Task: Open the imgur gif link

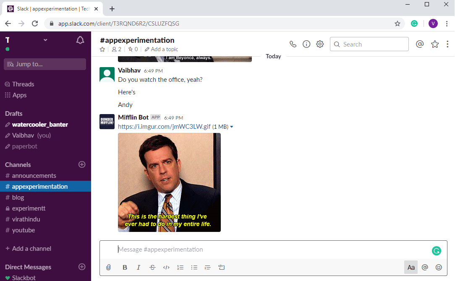Action: tap(164, 127)
